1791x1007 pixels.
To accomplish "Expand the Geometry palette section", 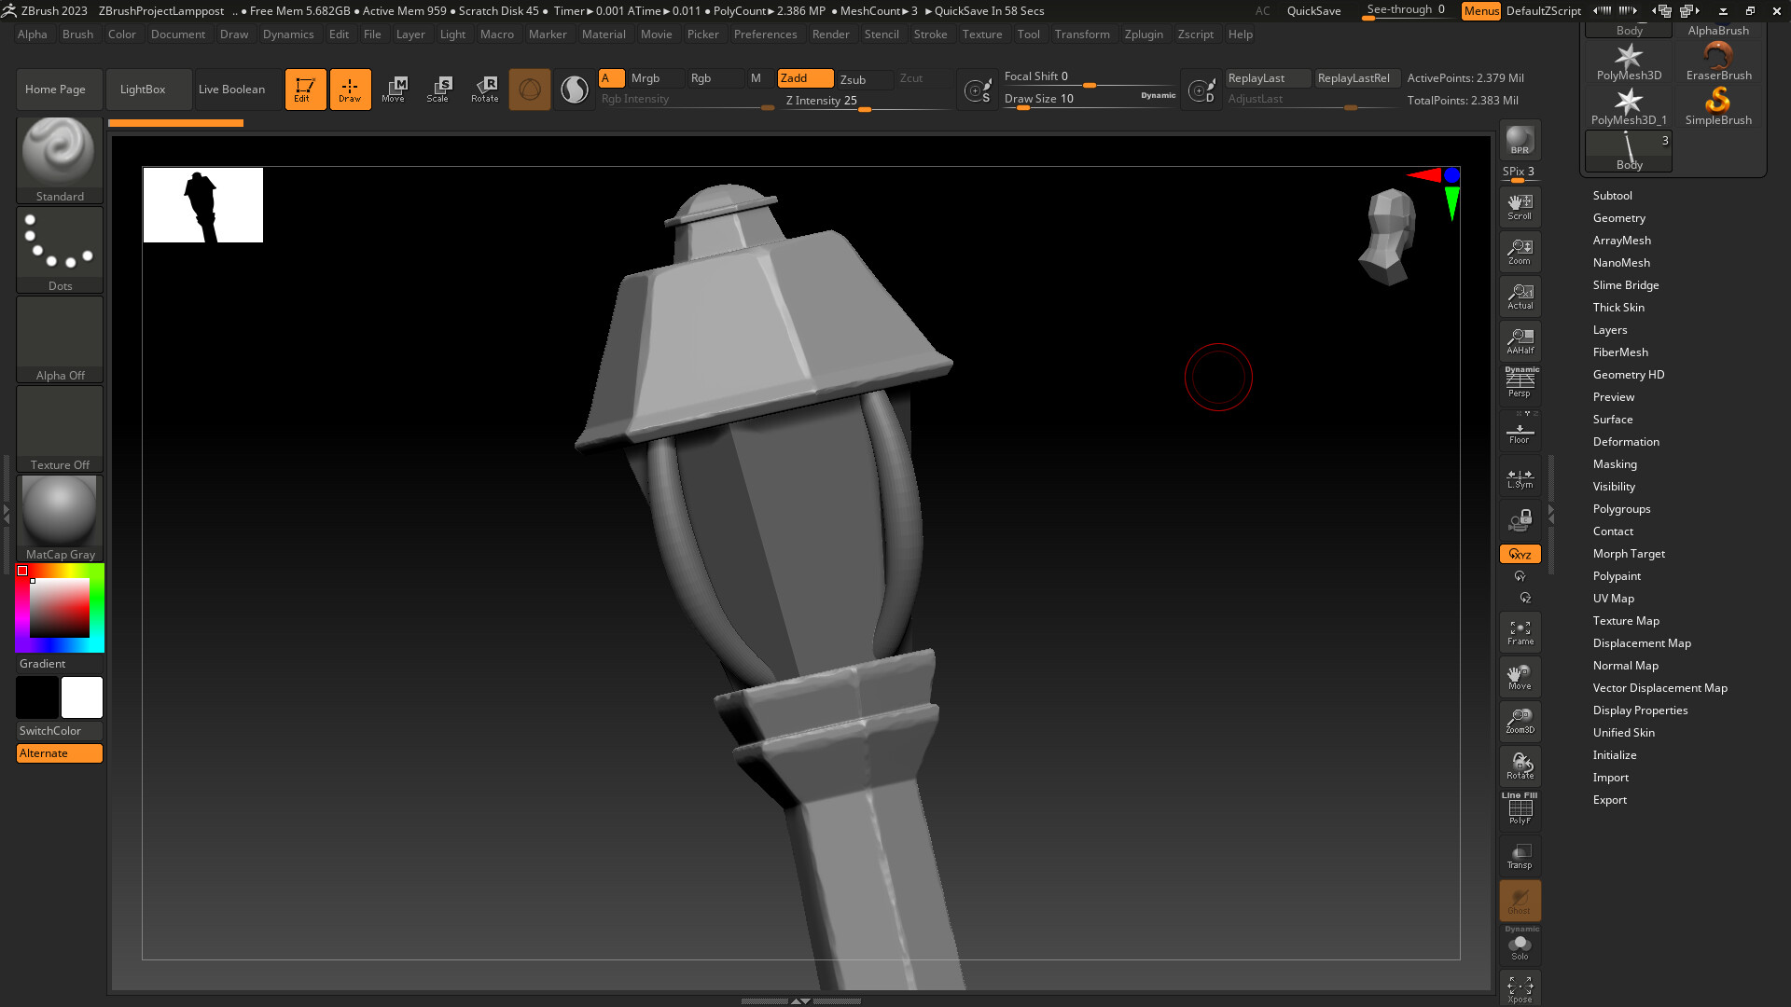I will point(1618,218).
